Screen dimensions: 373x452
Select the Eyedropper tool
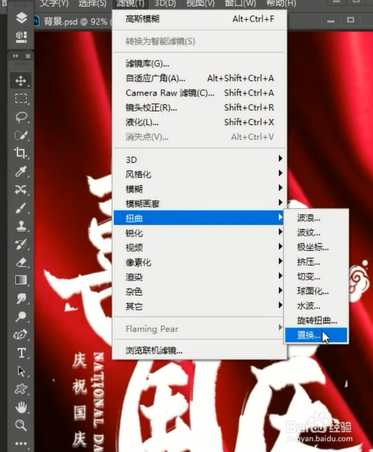pyautogui.click(x=21, y=171)
